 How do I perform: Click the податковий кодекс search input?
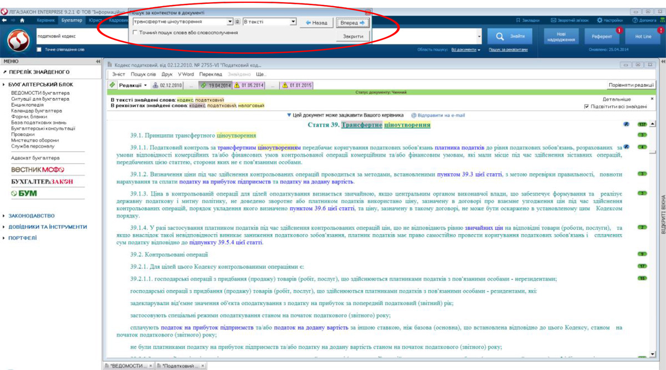[x=255, y=36]
